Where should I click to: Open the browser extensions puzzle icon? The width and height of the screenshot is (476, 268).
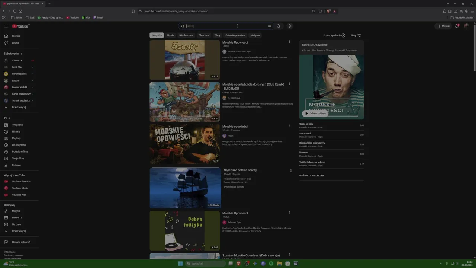(x=444, y=11)
